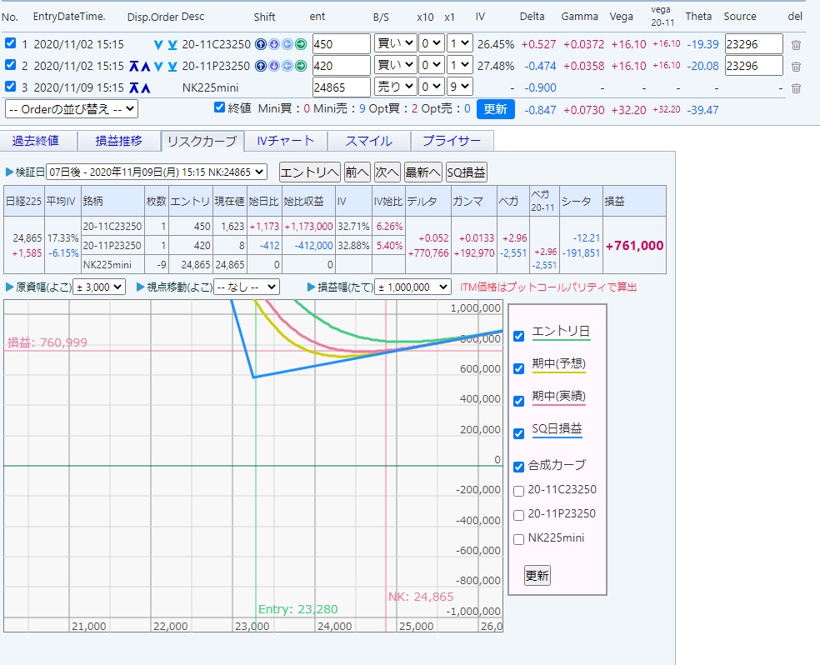Image resolution: width=820 pixels, height=665 pixels.
Task: Click the row 3 ent price field 24865
Action: (342, 87)
